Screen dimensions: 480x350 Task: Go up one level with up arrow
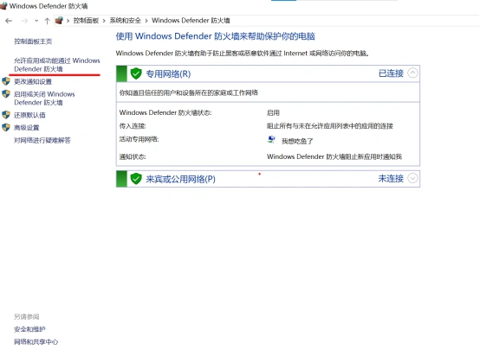pos(47,21)
